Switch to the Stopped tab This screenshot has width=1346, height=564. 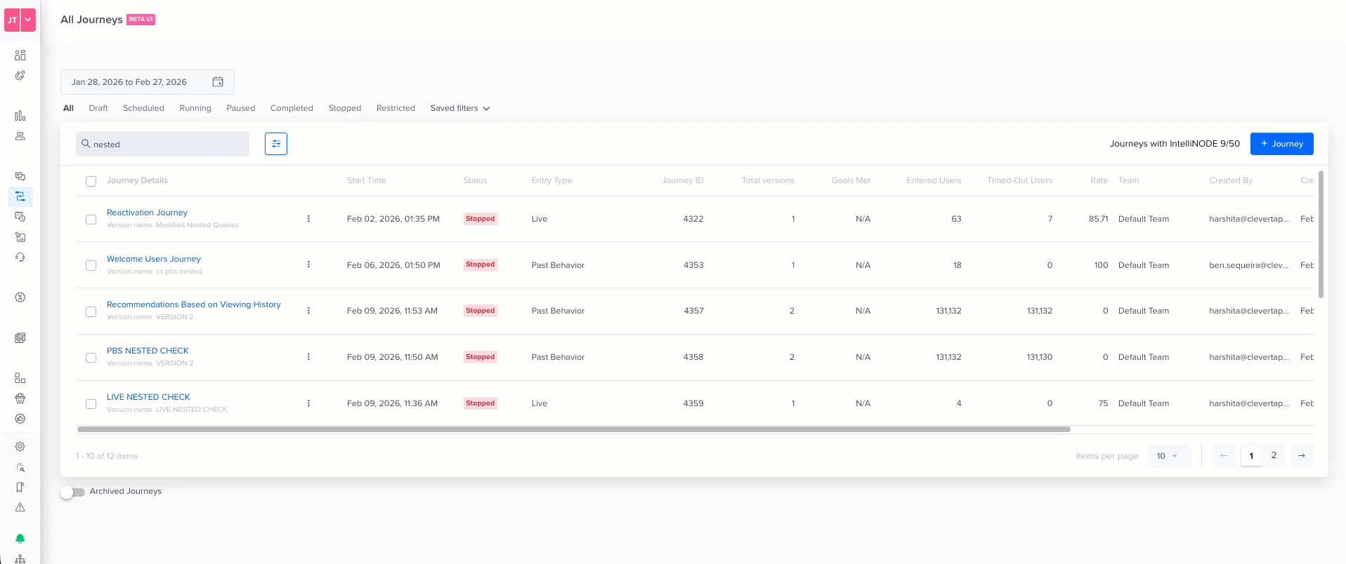[345, 108]
